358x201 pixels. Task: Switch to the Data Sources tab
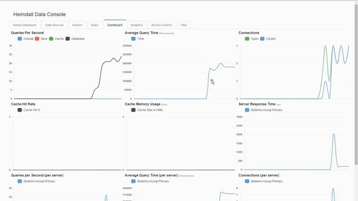coord(54,25)
